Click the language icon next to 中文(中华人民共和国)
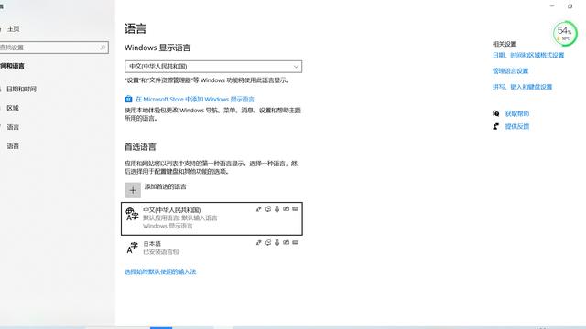The width and height of the screenshot is (586, 329). 132,214
